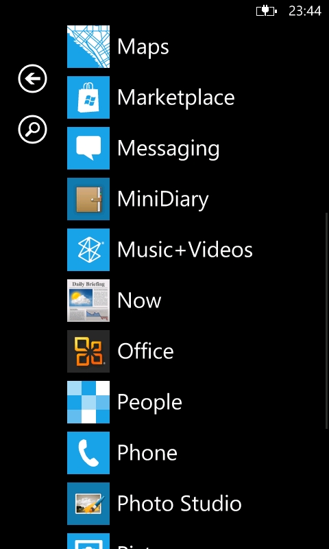The width and height of the screenshot is (329, 549).
Task: Launch the MiniDiary notebook icon
Action: pos(88,199)
